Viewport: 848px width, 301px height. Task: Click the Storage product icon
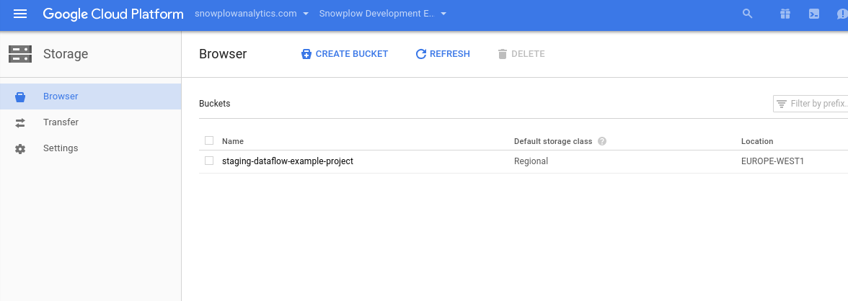tap(20, 53)
